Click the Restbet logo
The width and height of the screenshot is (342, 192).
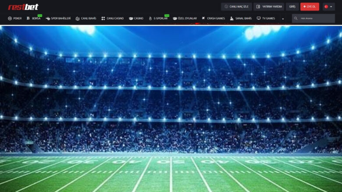[23, 7]
